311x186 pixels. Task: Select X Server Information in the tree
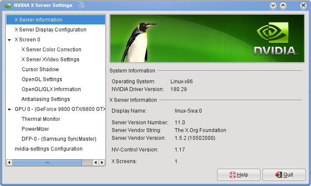pyautogui.click(x=55, y=19)
